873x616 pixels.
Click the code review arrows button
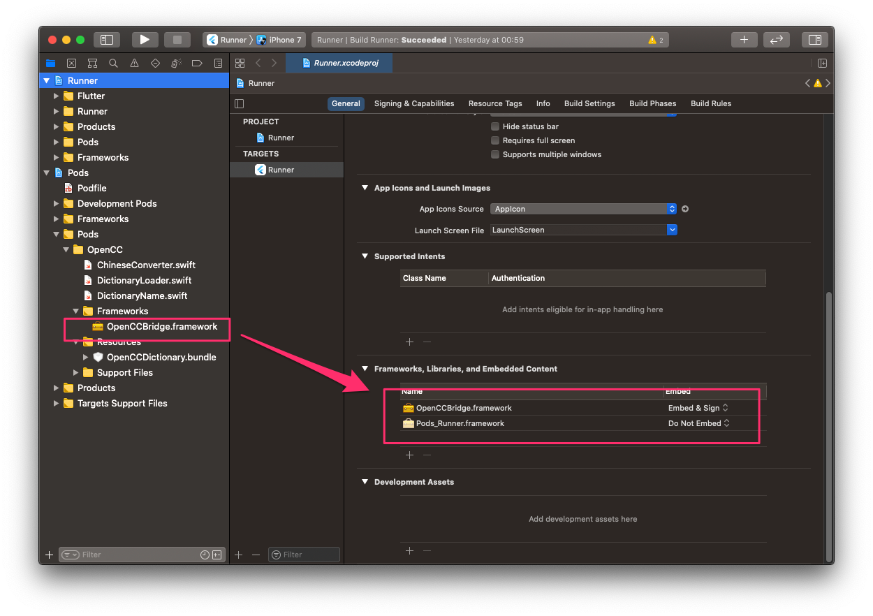776,40
